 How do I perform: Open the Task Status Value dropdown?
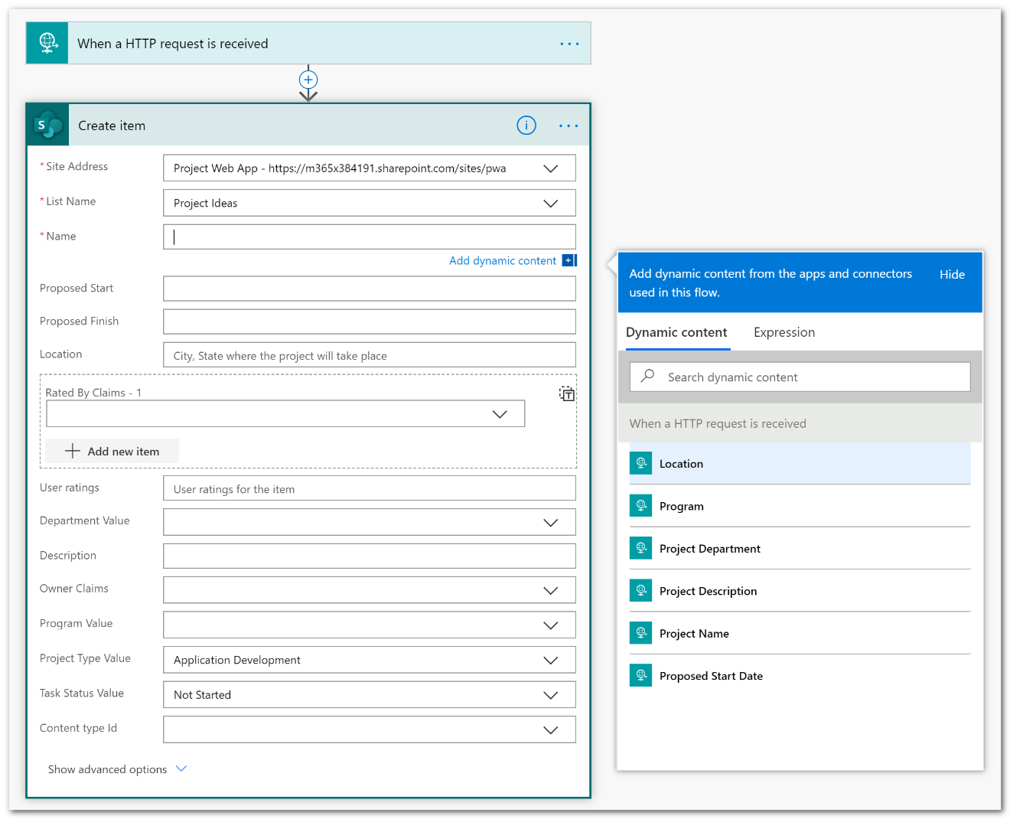(551, 695)
